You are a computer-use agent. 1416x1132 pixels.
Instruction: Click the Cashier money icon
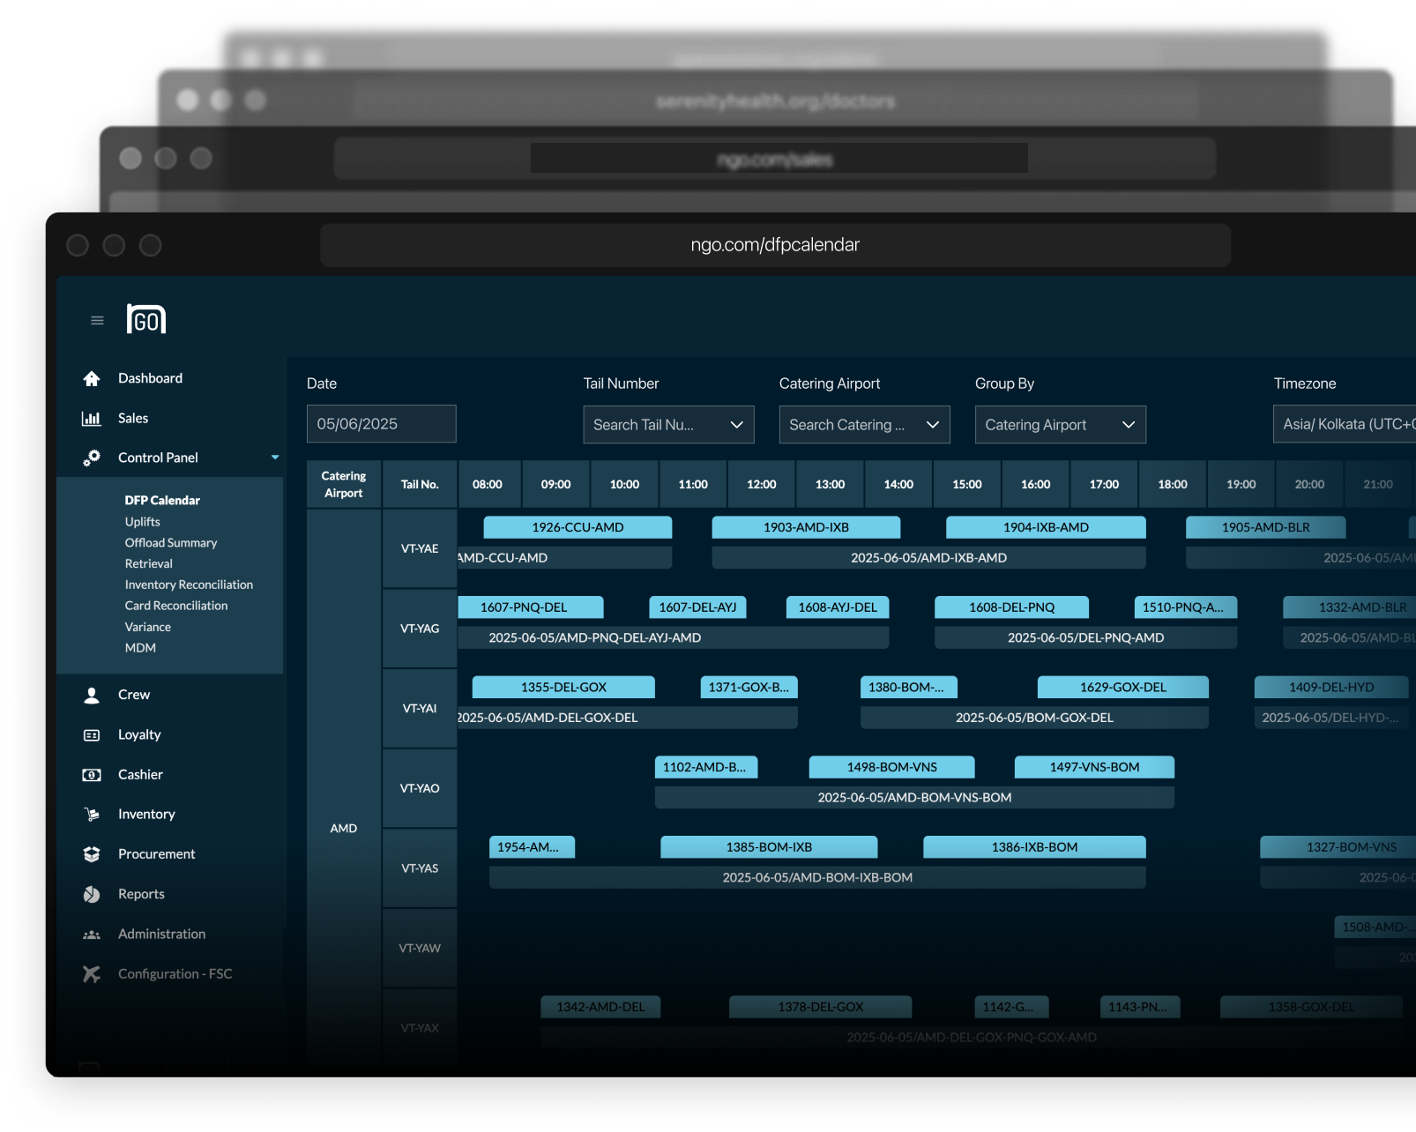pos(92,775)
